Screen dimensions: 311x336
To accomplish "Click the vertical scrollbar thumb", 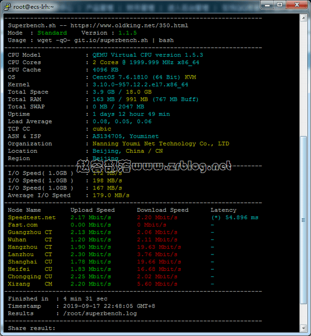I will pyautogui.click(x=303, y=220).
